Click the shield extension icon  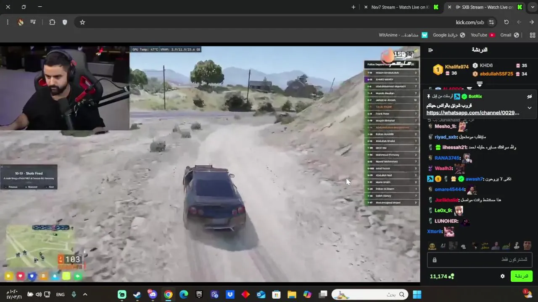(65, 22)
